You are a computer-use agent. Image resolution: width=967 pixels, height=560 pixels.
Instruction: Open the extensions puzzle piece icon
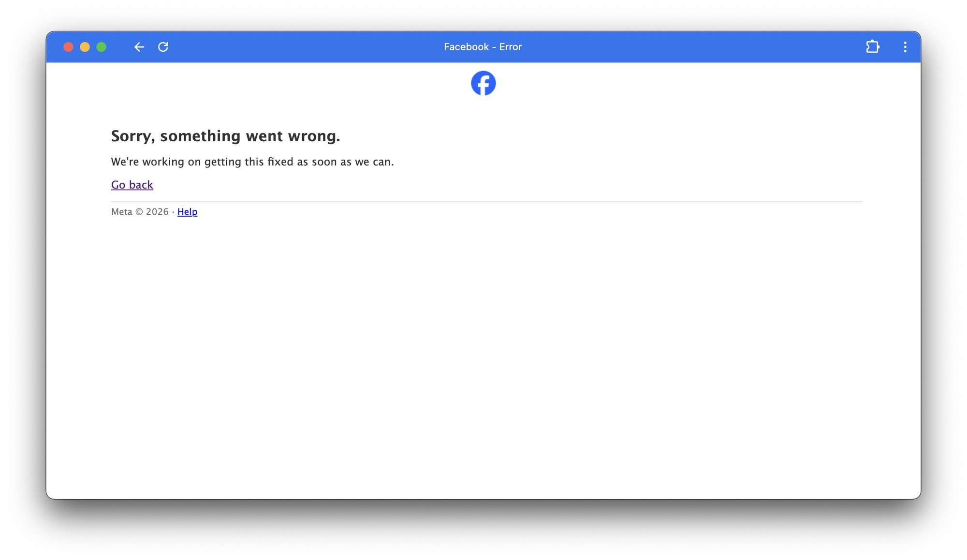click(873, 47)
